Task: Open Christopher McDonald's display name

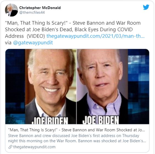Action: click(40, 8)
